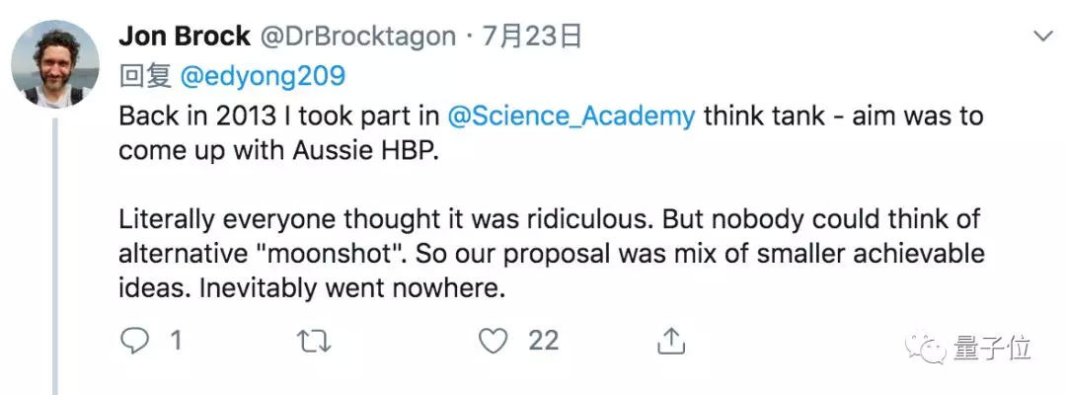Click the thread line below the avatar
Image resolution: width=1066 pixels, height=395 pixels.
pyautogui.click(x=55, y=257)
